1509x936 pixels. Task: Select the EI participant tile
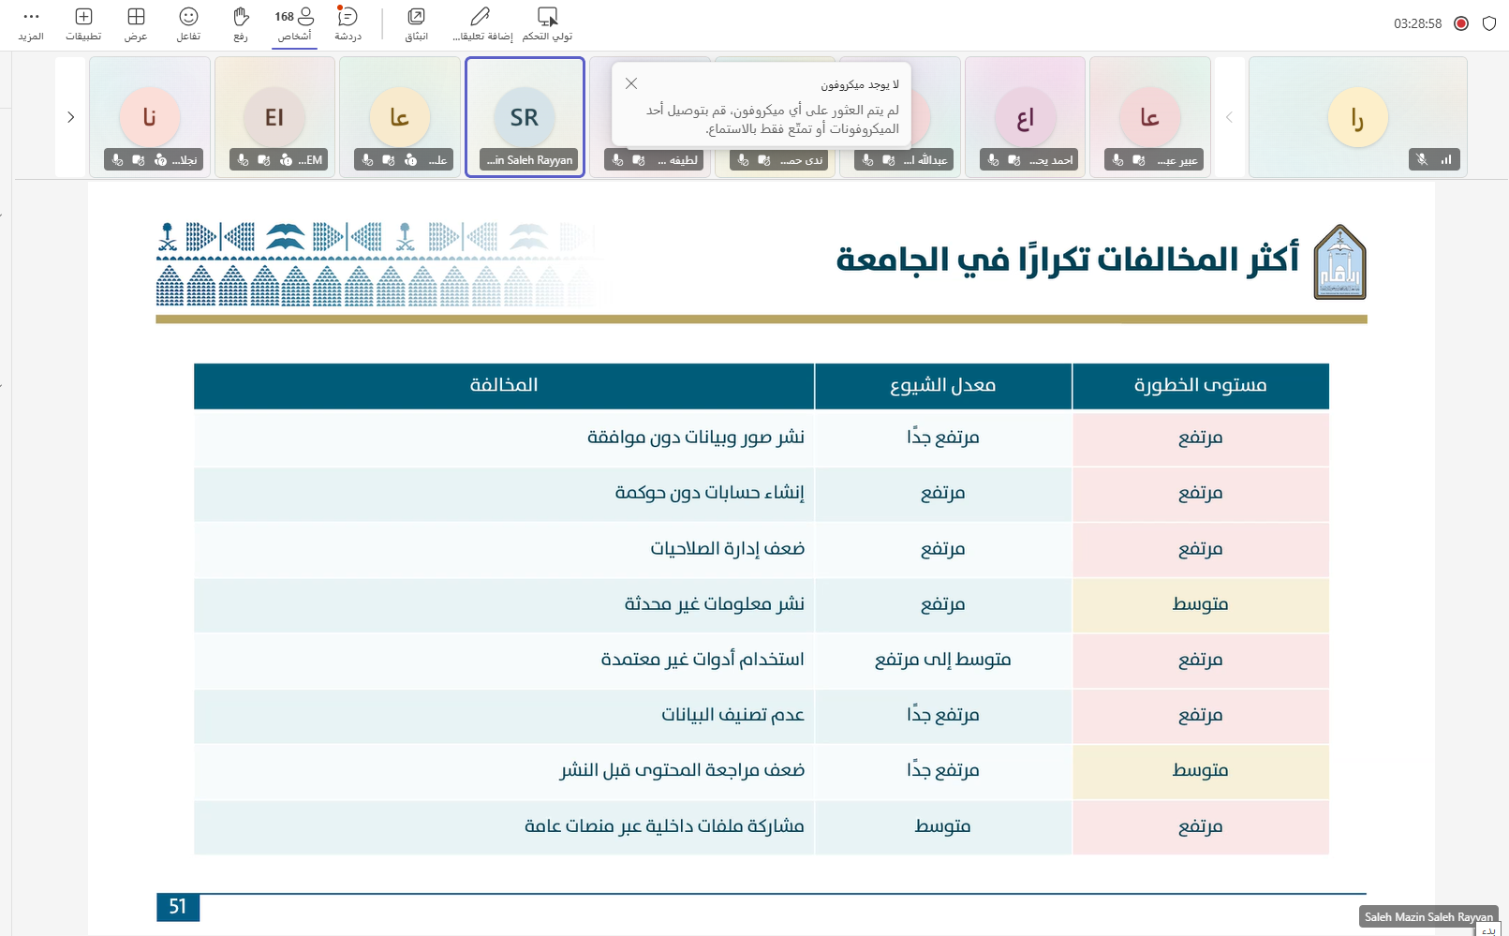click(274, 117)
